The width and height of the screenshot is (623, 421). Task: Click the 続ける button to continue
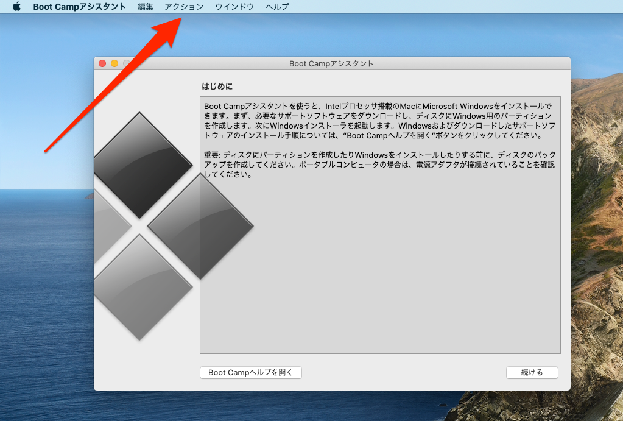[532, 372]
